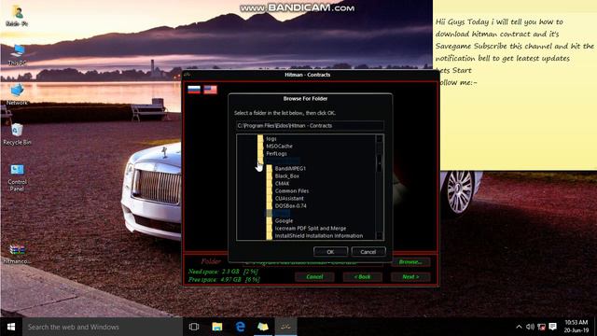Click the folder list scrollbar thumb
597x336 pixels.
[380, 163]
